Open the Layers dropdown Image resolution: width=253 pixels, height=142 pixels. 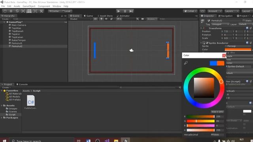(232, 11)
